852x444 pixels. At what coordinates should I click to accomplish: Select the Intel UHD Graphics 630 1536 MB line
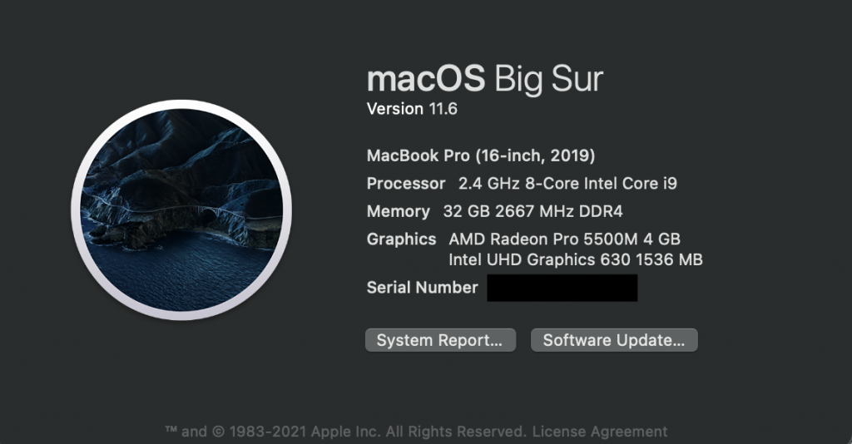click(576, 259)
